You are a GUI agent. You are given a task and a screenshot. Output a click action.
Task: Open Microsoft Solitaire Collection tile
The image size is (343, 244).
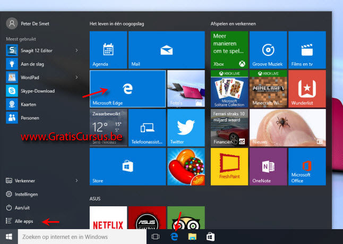[229, 89]
